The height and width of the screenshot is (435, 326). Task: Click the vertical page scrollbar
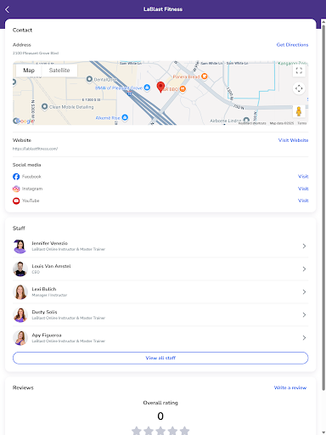(x=323, y=208)
